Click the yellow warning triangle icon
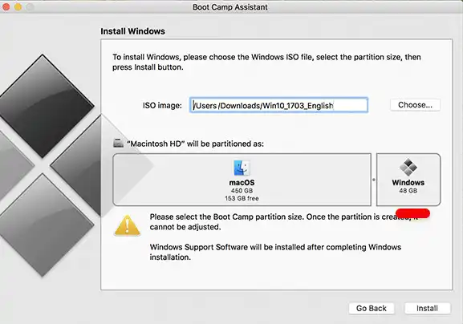This screenshot has height=324, width=463. 127,225
